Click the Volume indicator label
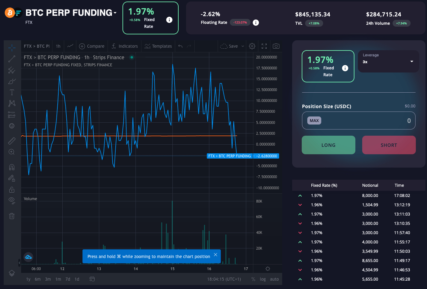 [30, 199]
